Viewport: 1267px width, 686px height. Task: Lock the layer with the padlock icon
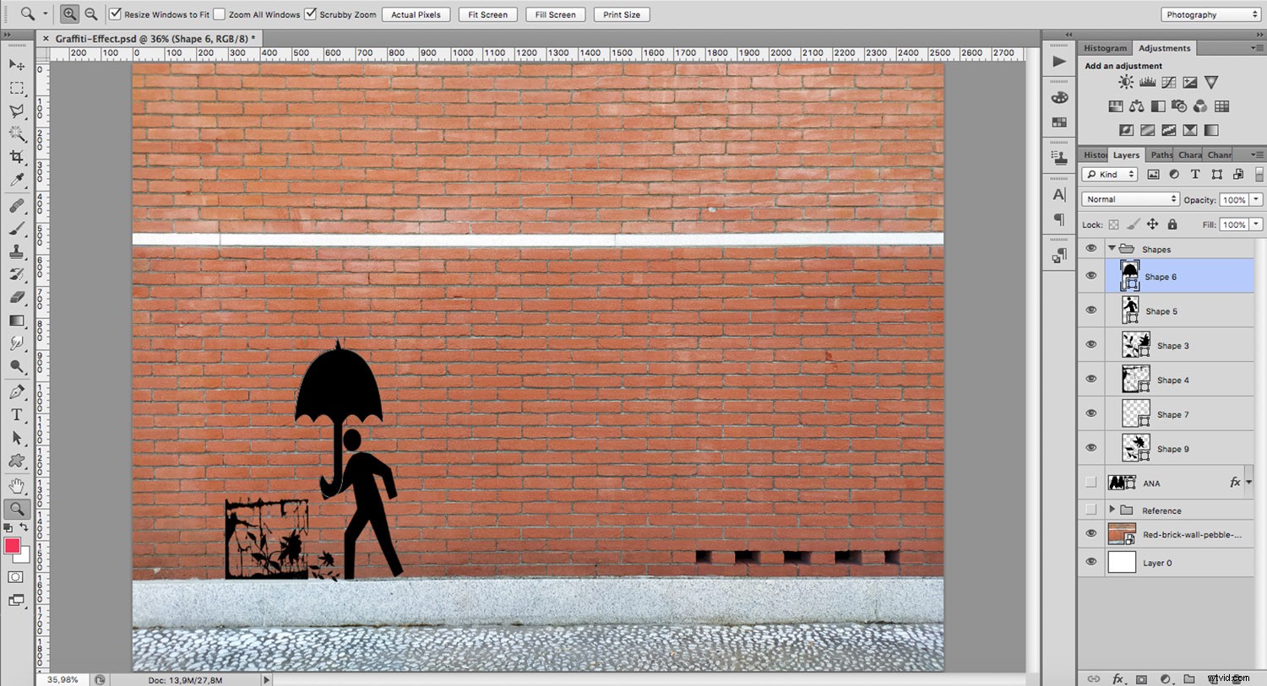tap(1172, 224)
